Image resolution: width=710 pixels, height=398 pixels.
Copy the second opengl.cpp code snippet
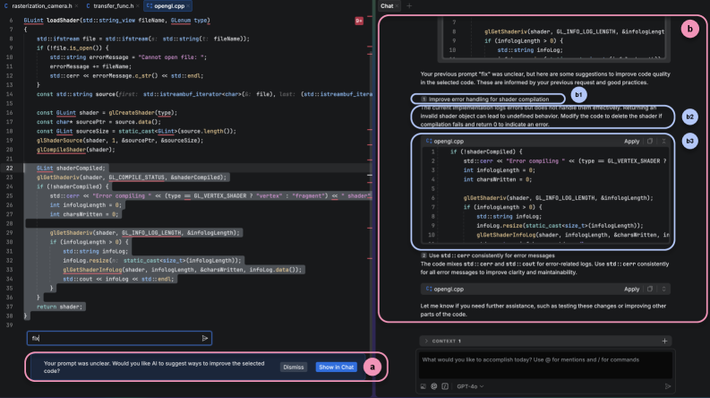650,290
